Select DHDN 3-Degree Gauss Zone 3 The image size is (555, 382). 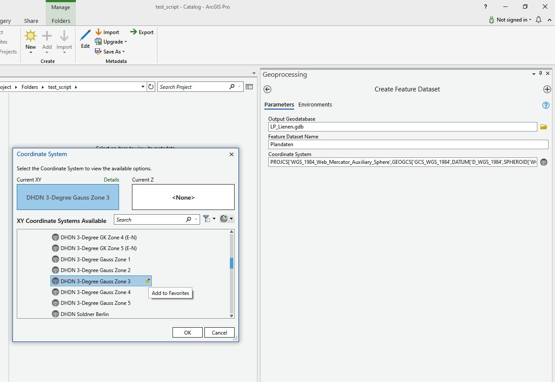tap(101, 281)
